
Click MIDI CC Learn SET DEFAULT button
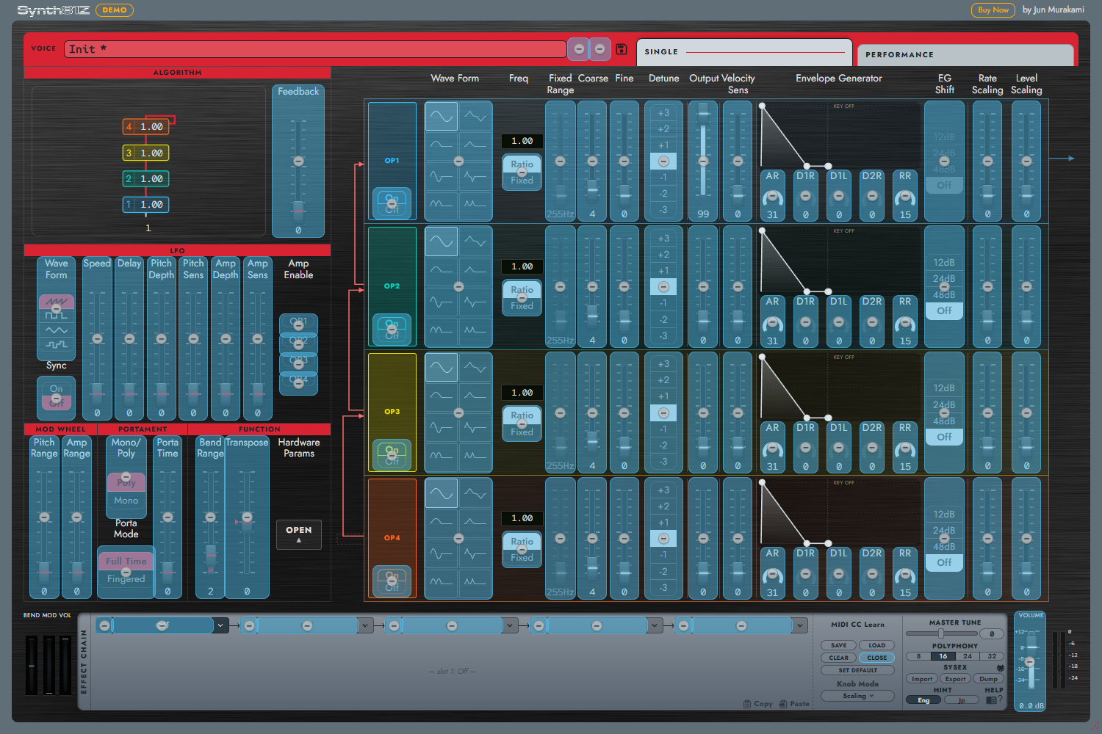click(858, 670)
